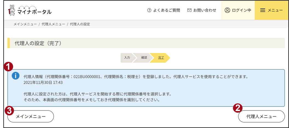
Task: Go to 代理人メニュー breadcrumb
Action: pos(53,24)
